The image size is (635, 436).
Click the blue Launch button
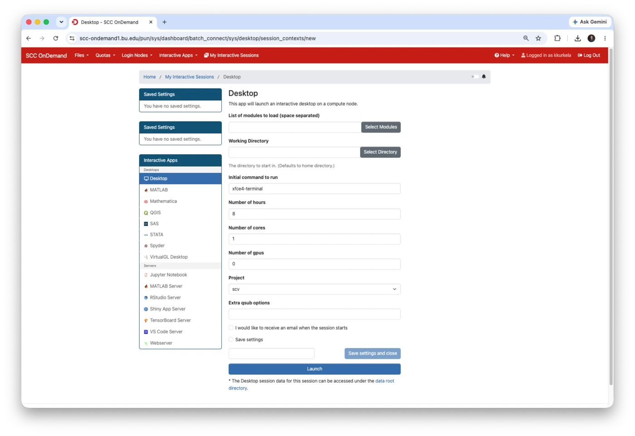click(314, 369)
